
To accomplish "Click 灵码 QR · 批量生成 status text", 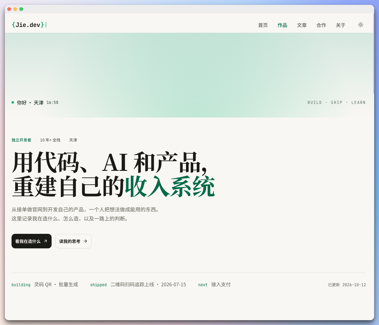I will (x=56, y=285).
